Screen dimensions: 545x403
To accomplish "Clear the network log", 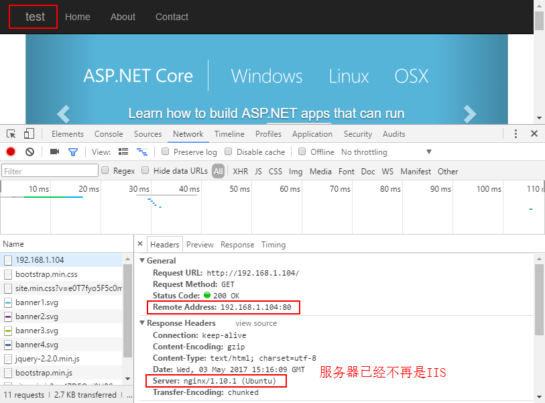I will (x=29, y=152).
